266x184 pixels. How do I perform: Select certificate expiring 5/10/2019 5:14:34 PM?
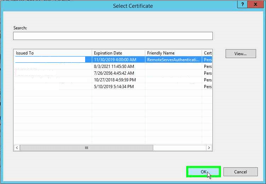tap(114, 87)
